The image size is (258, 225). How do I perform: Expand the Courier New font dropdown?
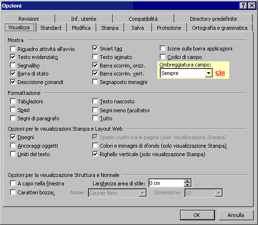[x=143, y=193]
